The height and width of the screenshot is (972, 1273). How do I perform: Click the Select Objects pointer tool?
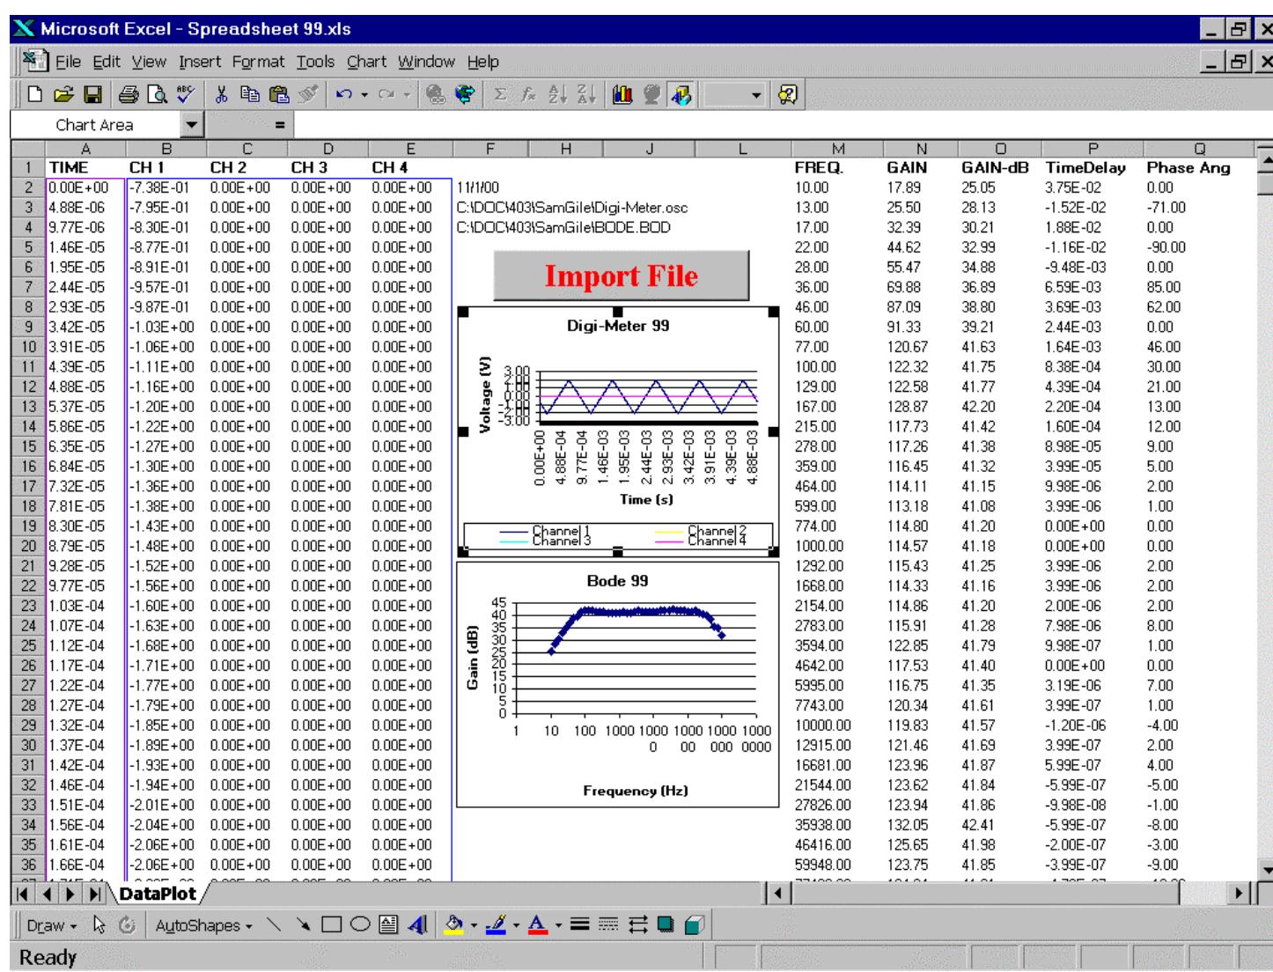[99, 925]
